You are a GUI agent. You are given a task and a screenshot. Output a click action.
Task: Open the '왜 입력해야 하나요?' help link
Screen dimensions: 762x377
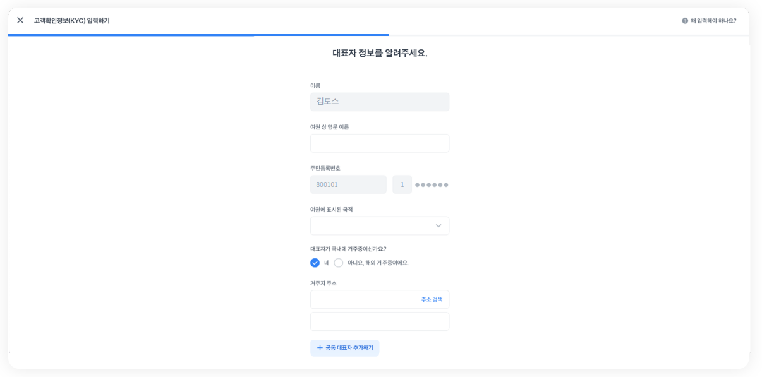click(x=713, y=21)
